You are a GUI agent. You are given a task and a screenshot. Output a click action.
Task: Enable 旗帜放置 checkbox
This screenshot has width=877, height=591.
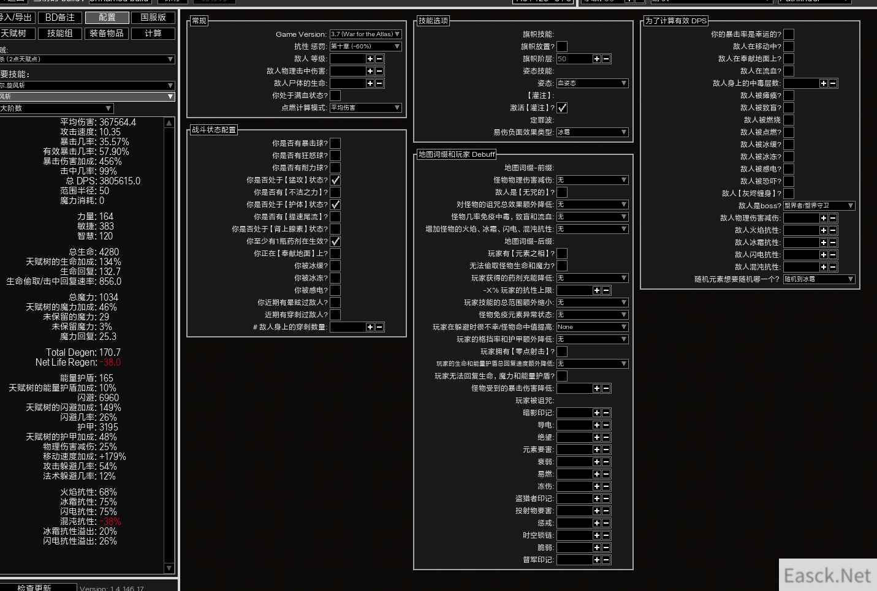[562, 47]
